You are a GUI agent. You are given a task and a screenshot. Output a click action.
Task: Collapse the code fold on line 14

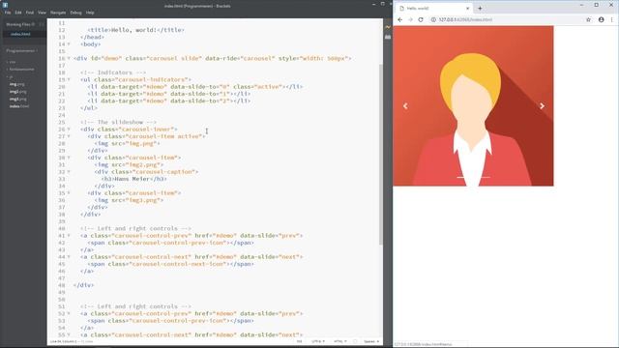(x=69, y=44)
